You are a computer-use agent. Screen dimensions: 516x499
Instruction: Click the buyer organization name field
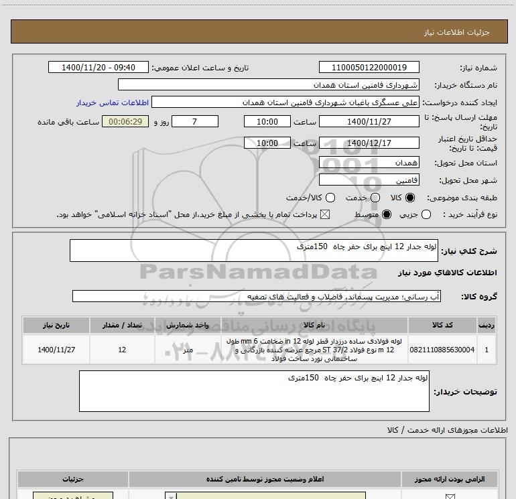(x=269, y=84)
